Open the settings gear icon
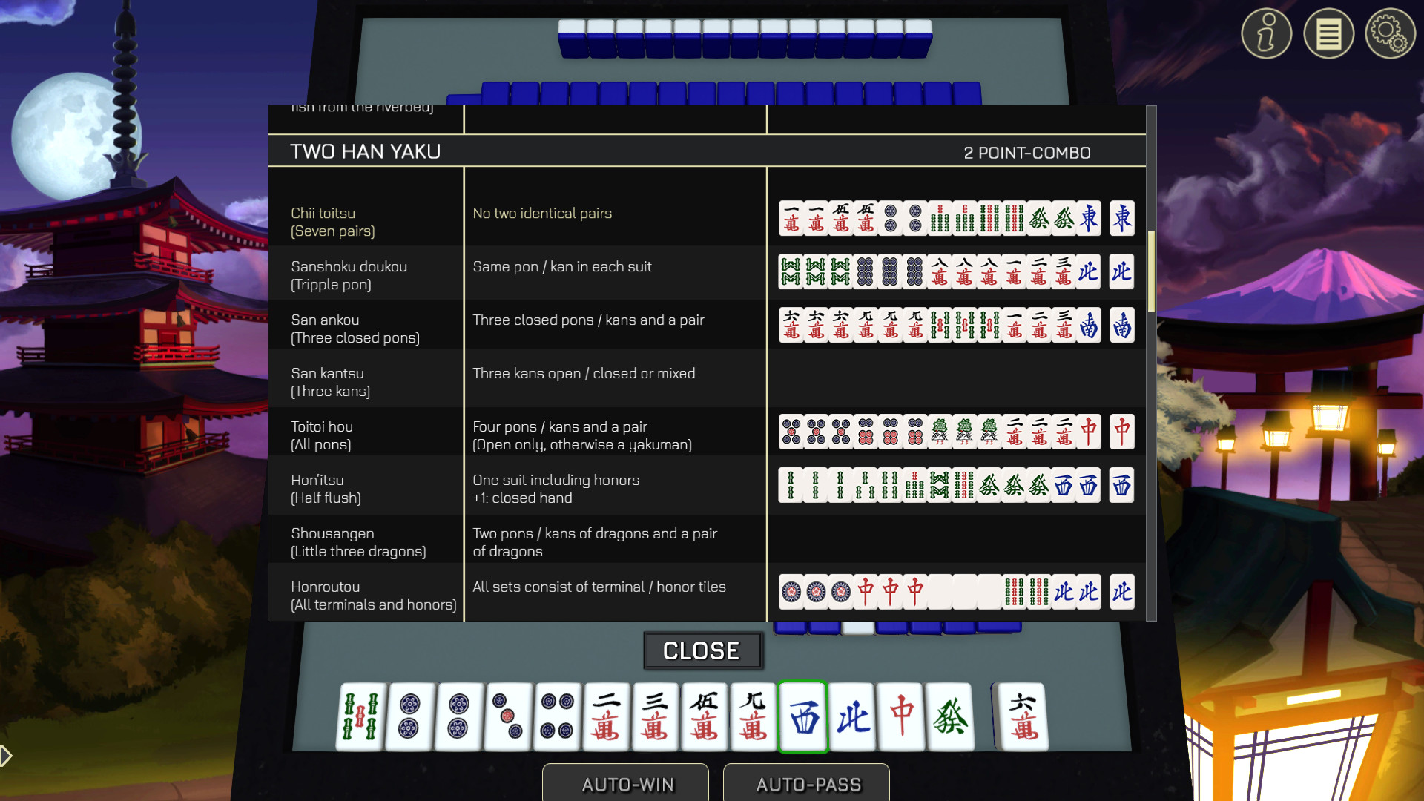This screenshot has width=1424, height=801. tap(1390, 34)
